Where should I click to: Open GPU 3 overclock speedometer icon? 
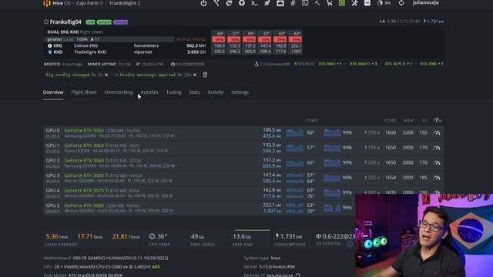(437, 178)
